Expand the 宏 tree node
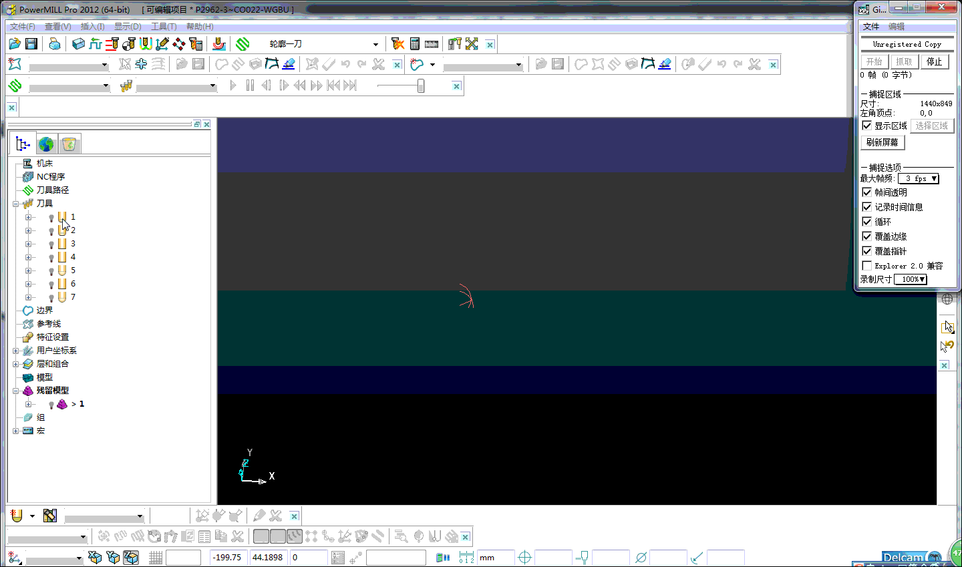This screenshot has height=567, width=962. (15, 431)
